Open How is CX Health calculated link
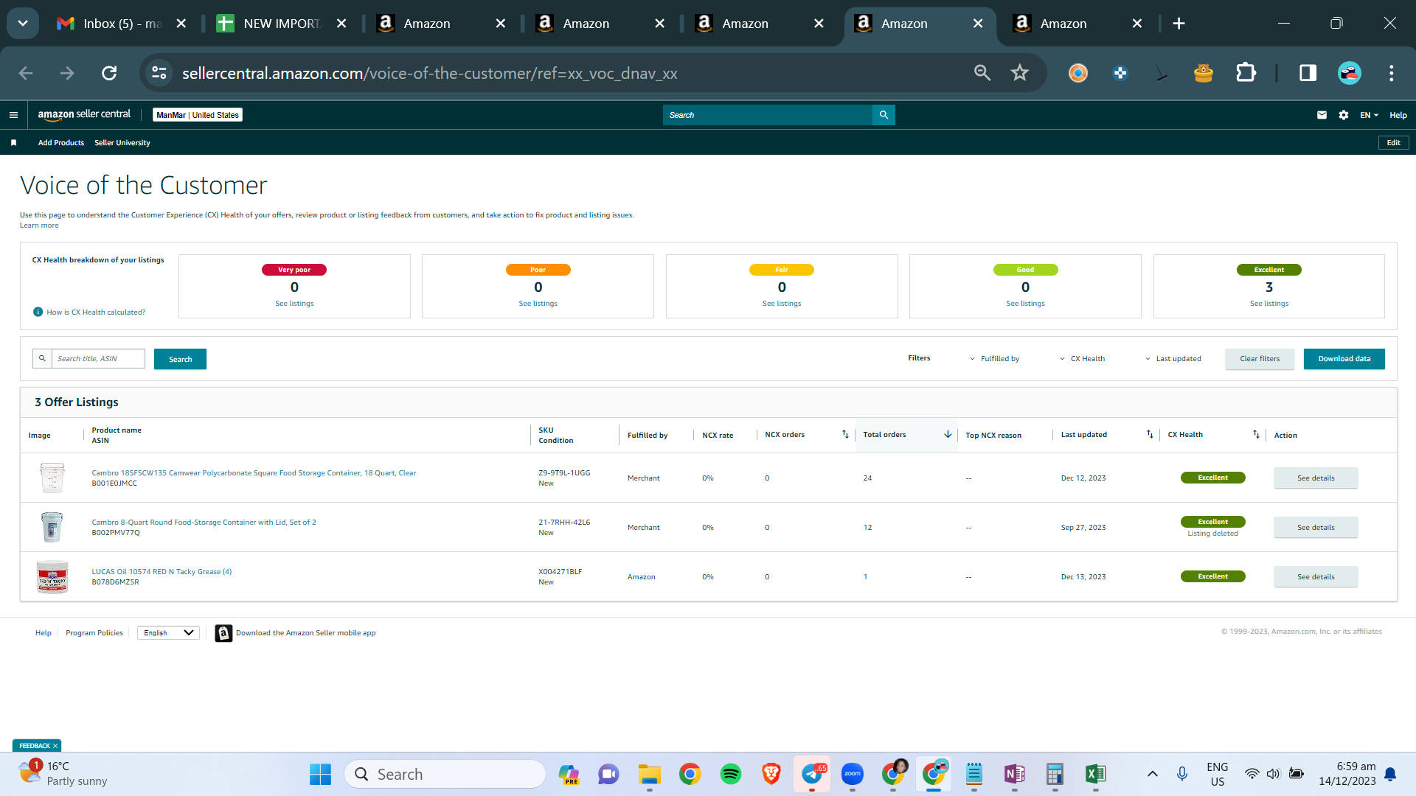1416x796 pixels. coord(96,313)
